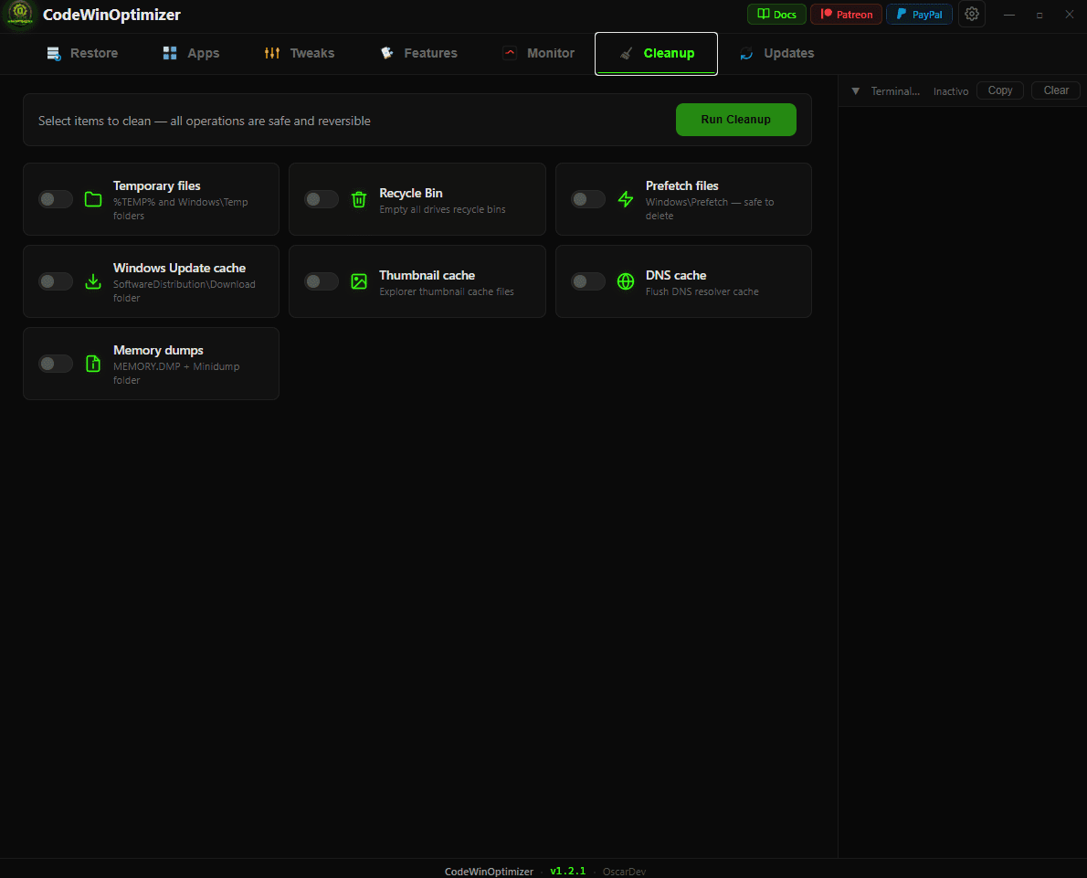Select the Features tab
Image resolution: width=1087 pixels, height=878 pixels.
418,53
